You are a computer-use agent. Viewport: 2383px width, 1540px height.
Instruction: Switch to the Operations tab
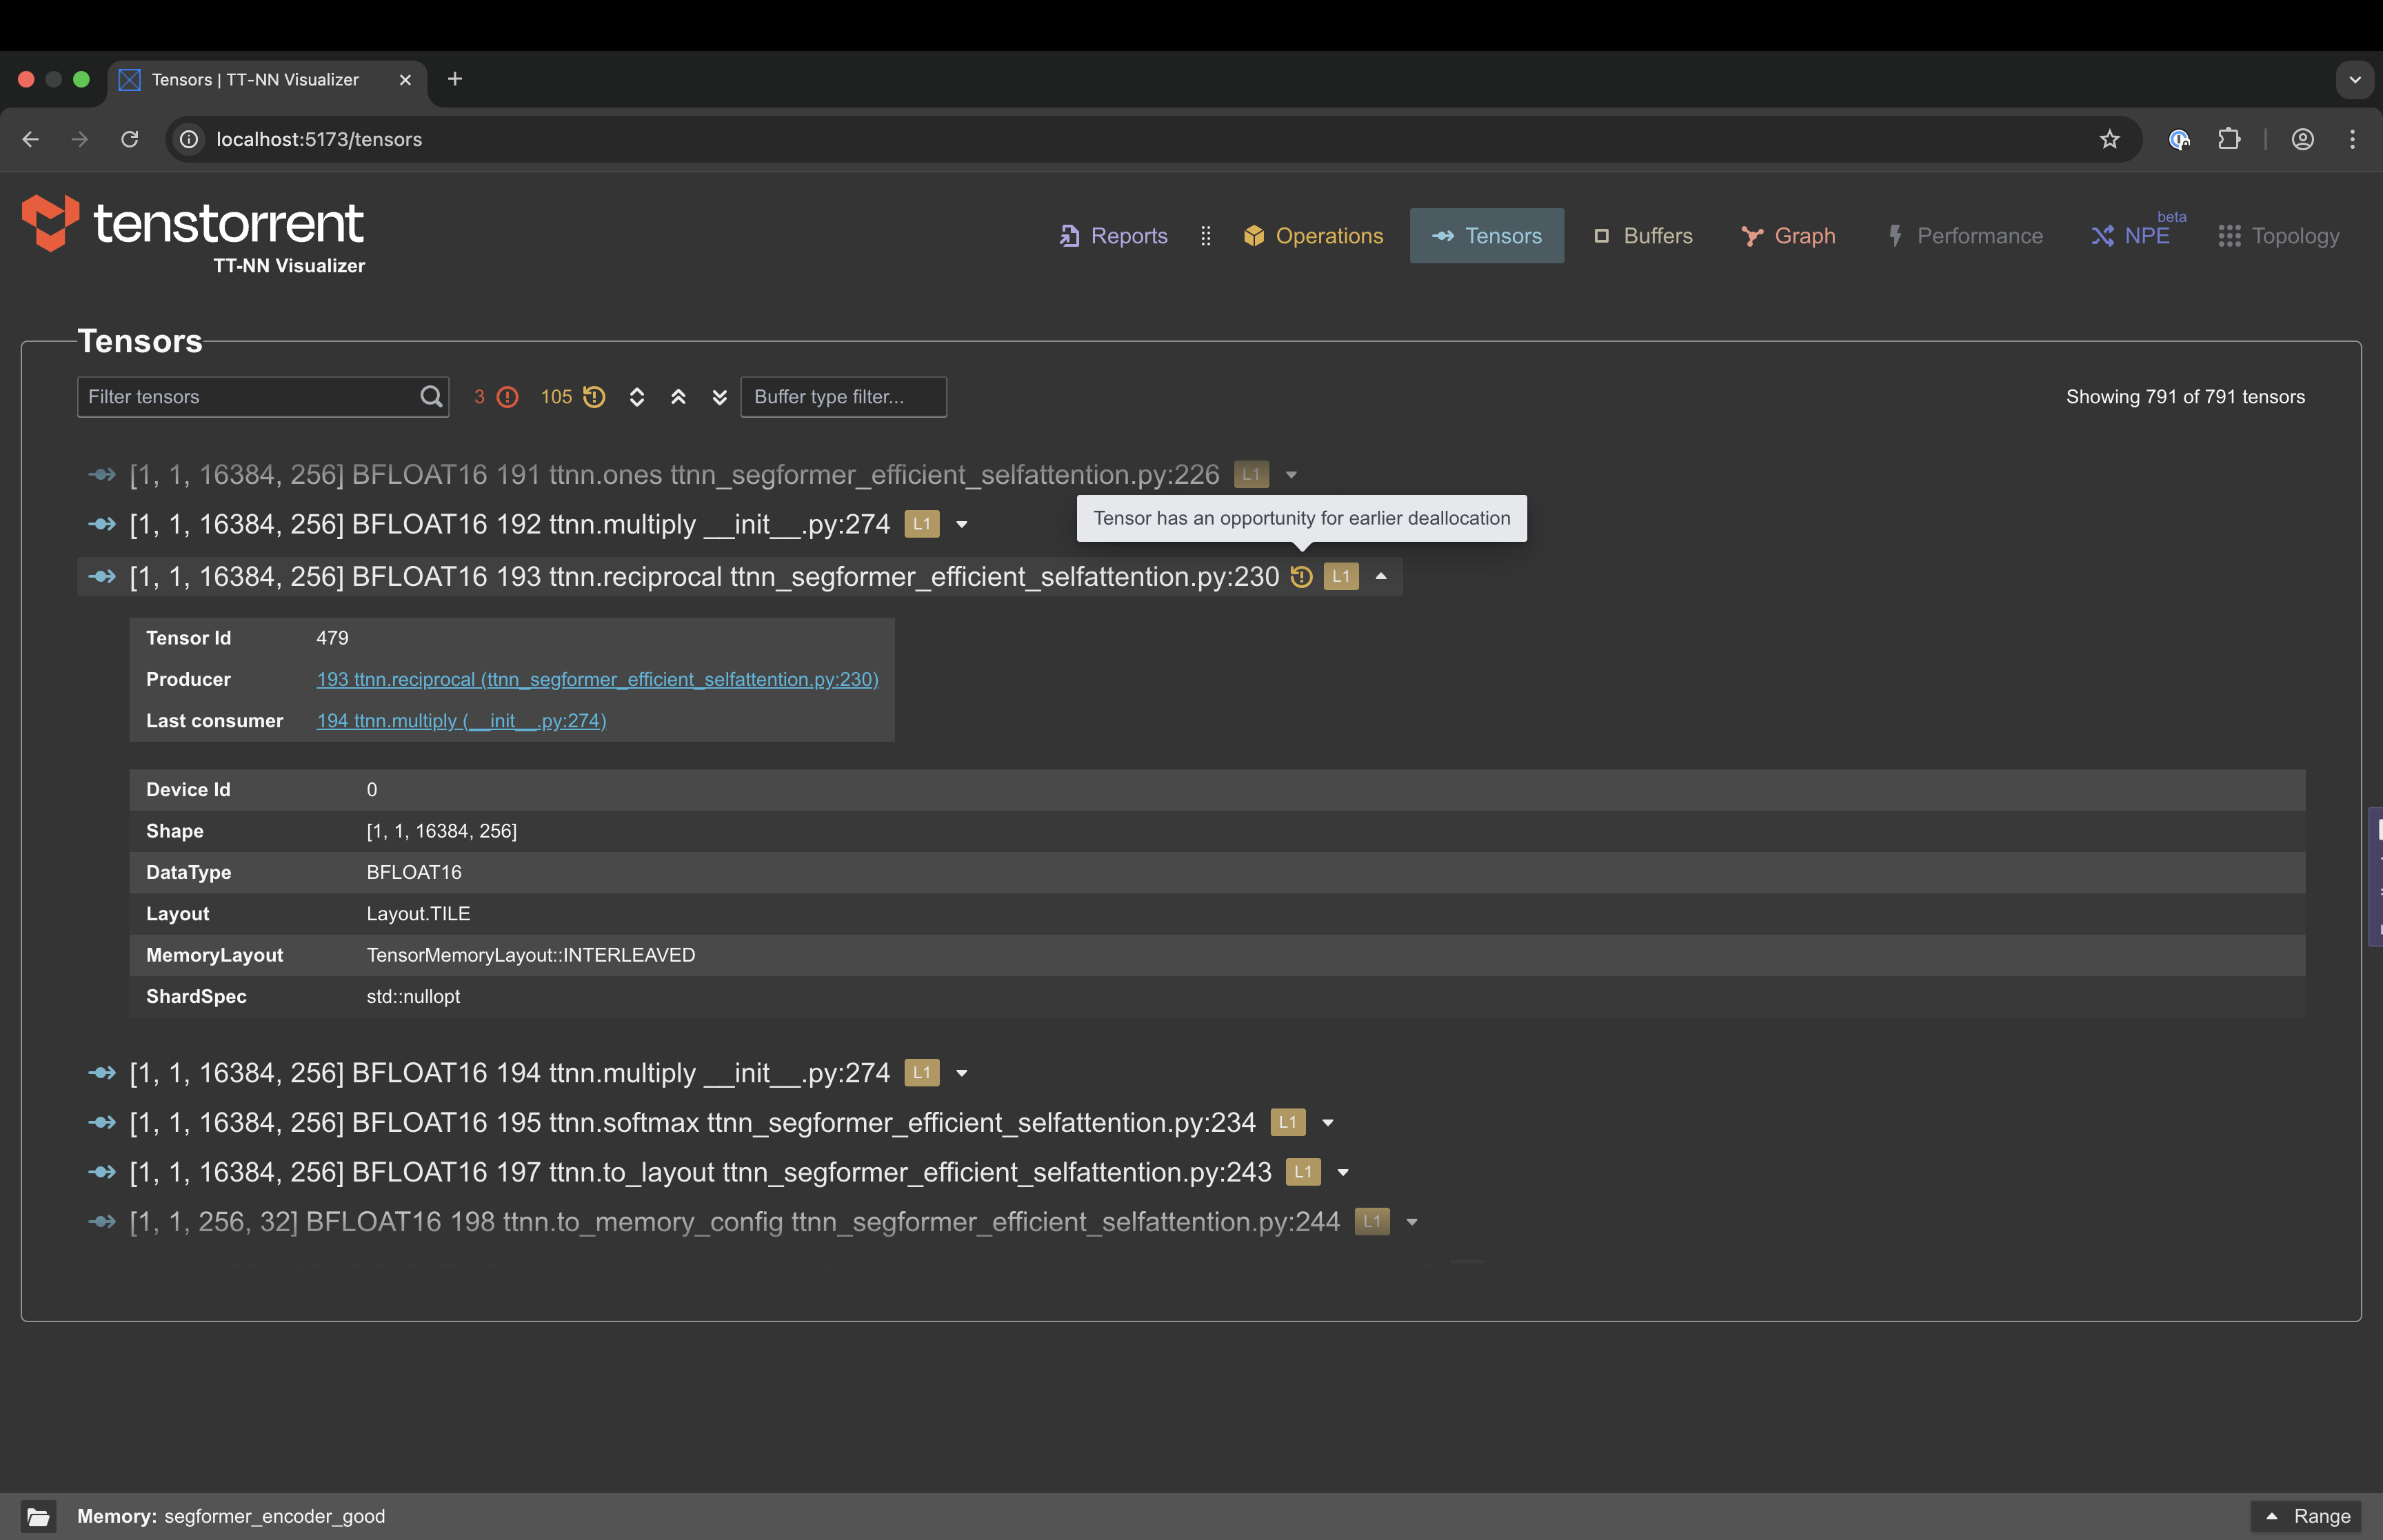pos(1313,236)
